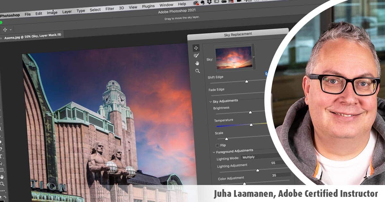Enable the Flip checkbox
Viewport: 385px width, 202px height.
[218, 146]
